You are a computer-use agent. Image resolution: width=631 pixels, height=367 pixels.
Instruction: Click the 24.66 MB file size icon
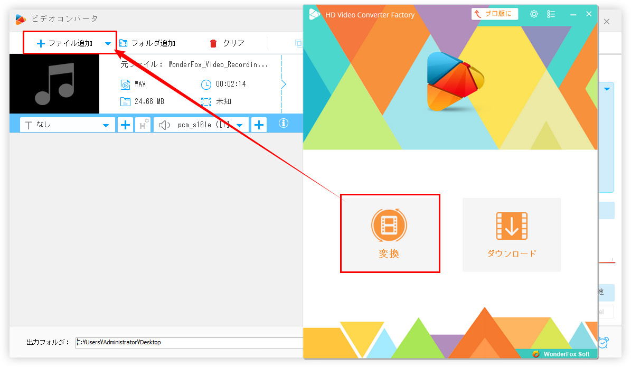pyautogui.click(x=125, y=101)
